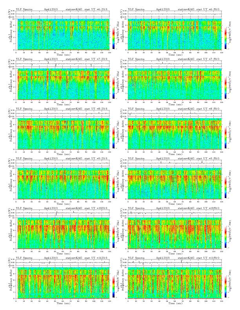The image size is (240, 310).
Task: Click the ch.1 waveform trace above the 10:20:0 spectrogram
Action: (63, 213)
